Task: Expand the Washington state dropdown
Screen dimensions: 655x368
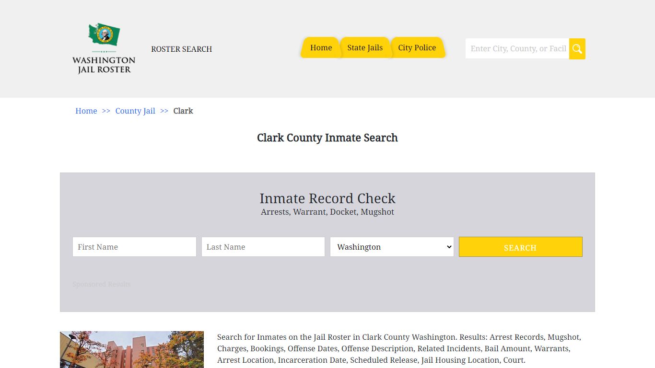Action: [392, 247]
